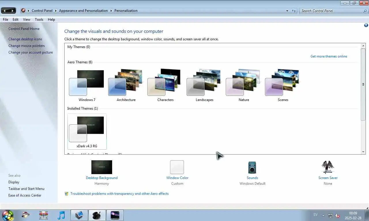
Task: Open Get more themes online link
Action: [329, 56]
